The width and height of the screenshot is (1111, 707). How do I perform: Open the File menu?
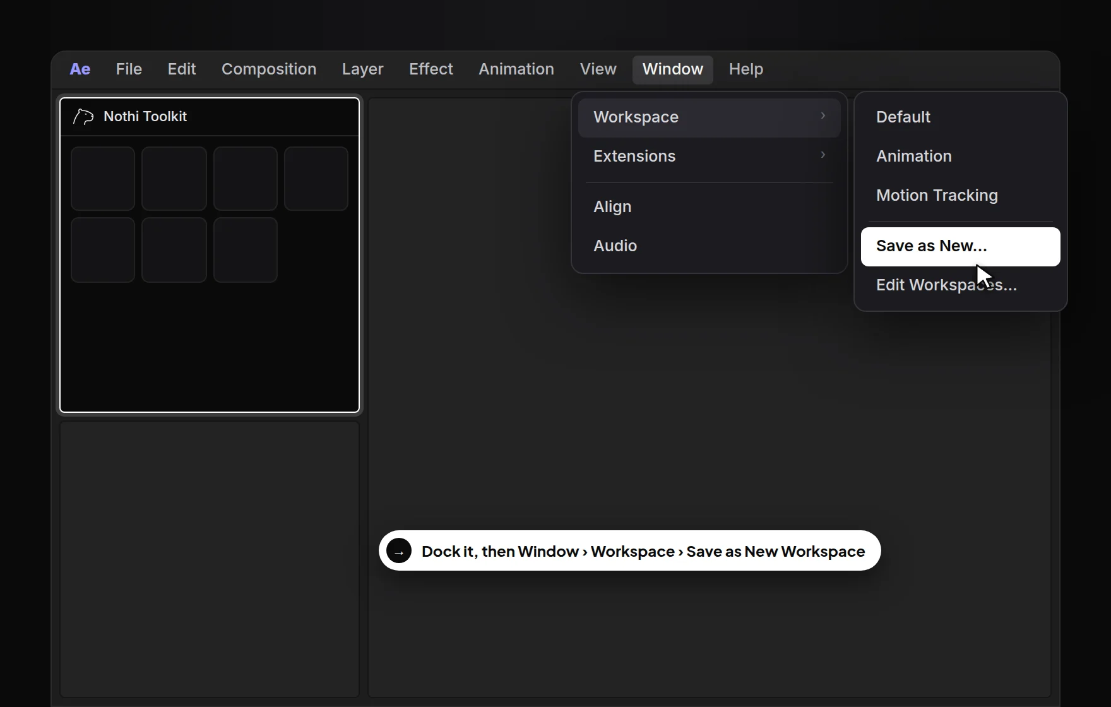[129, 69]
